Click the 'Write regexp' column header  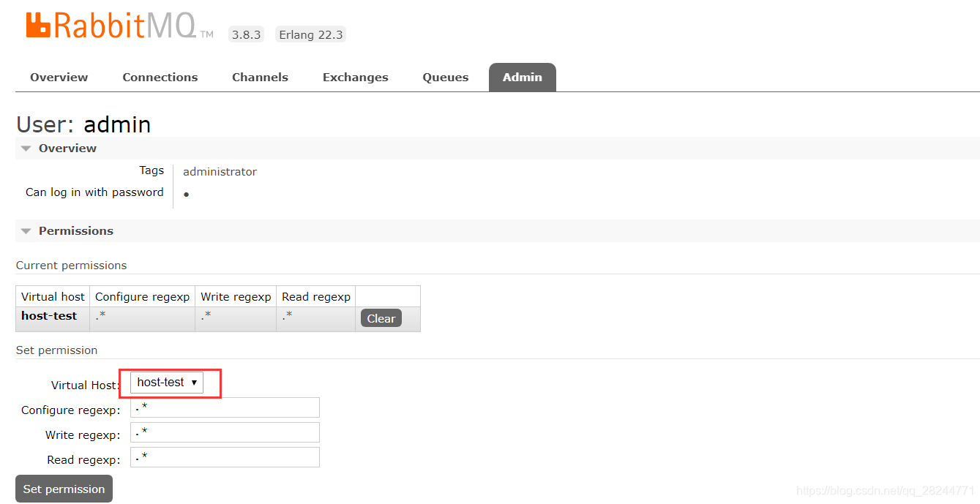click(236, 297)
